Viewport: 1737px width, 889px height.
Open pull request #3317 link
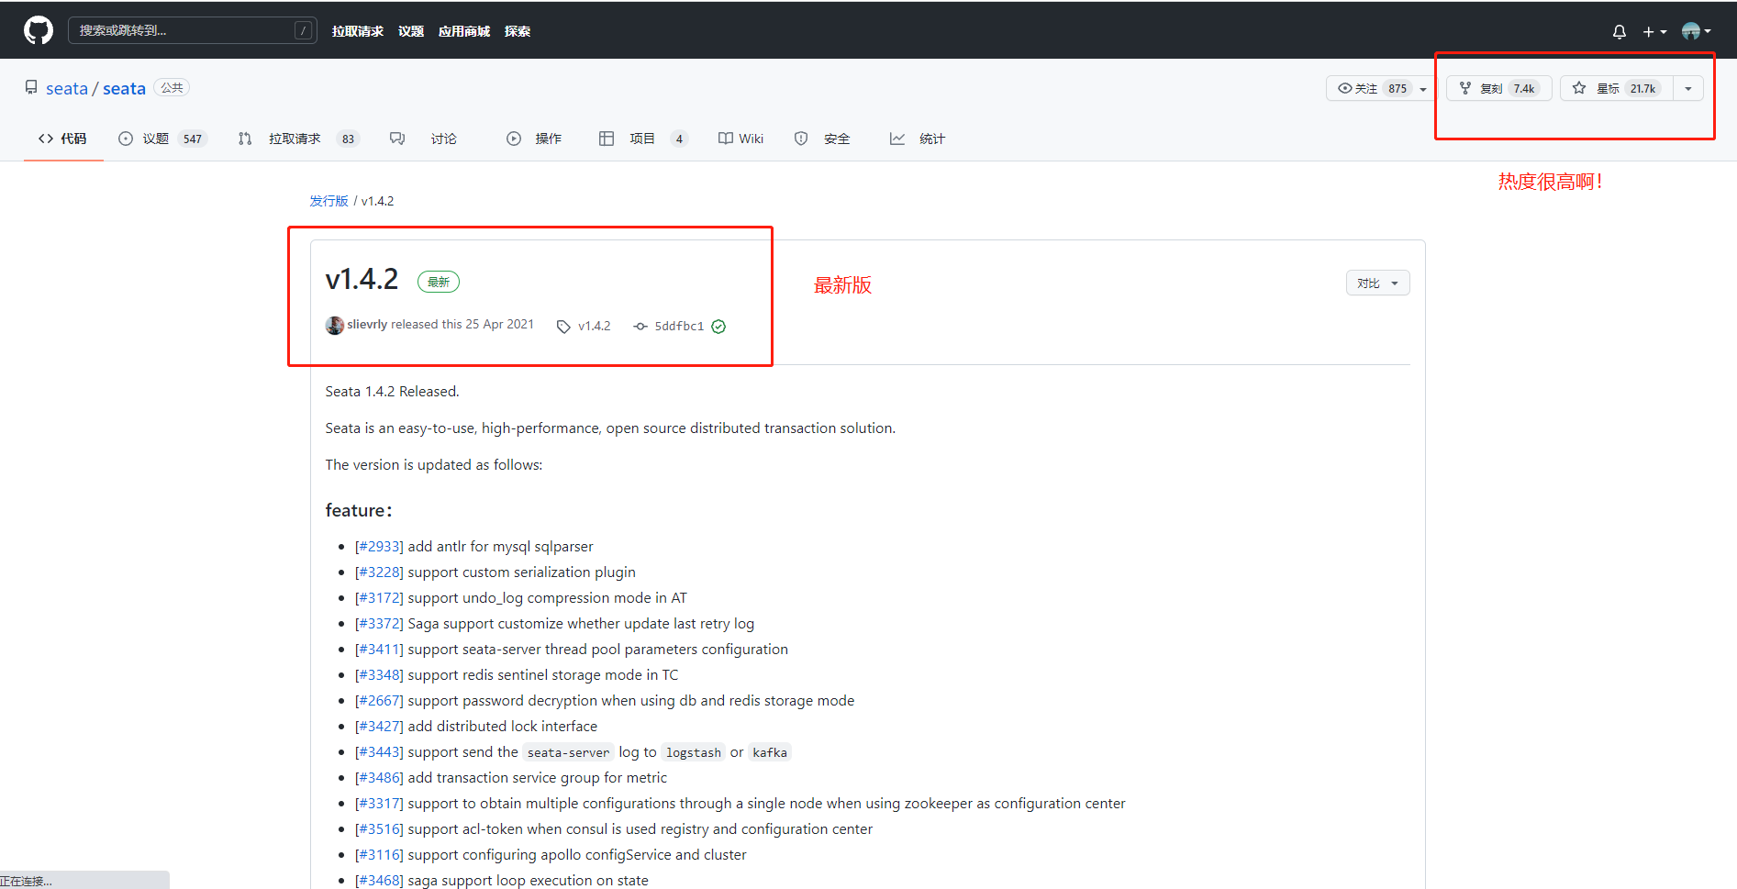tap(379, 804)
